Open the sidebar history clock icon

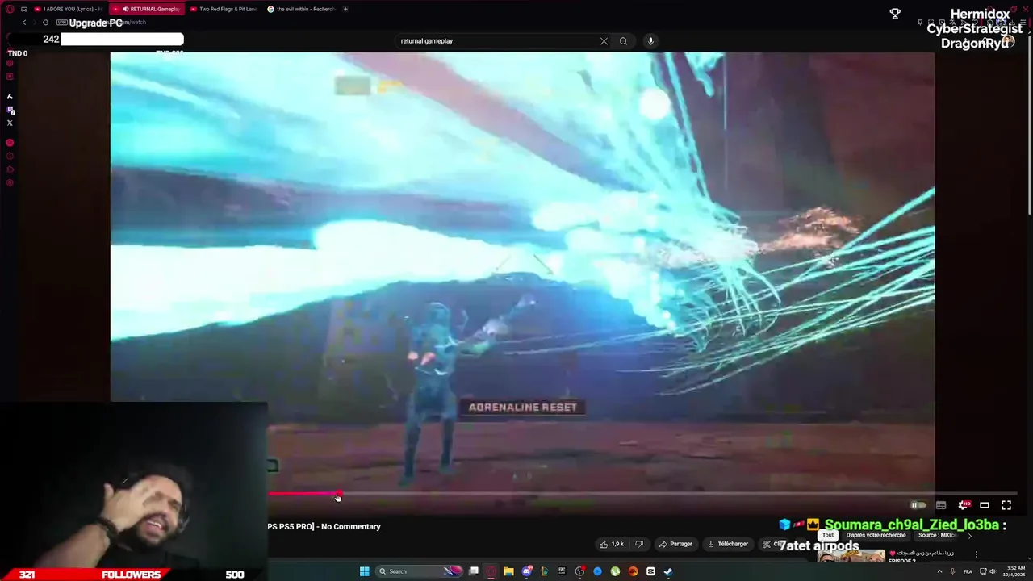[x=10, y=156]
